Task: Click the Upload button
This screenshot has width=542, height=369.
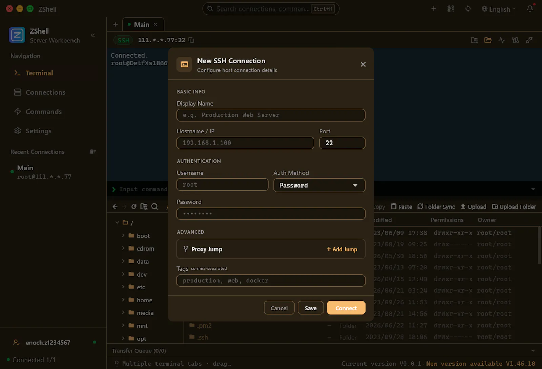Action: 473,207
